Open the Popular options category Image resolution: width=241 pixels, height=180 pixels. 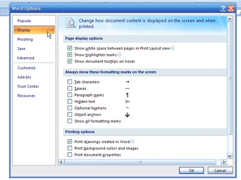[x=34, y=21]
